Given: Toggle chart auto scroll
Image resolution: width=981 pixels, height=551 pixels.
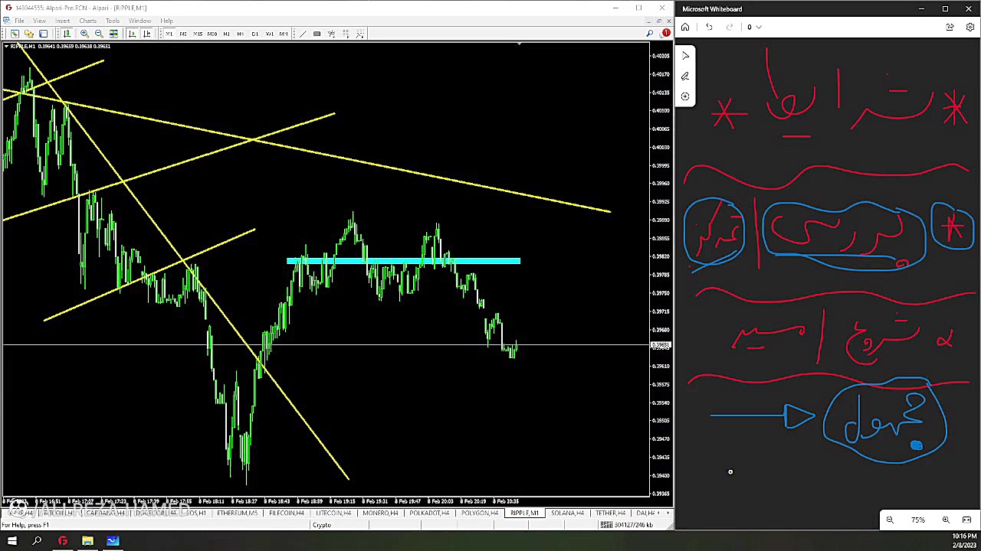Looking at the screenshot, I should coord(132,34).
